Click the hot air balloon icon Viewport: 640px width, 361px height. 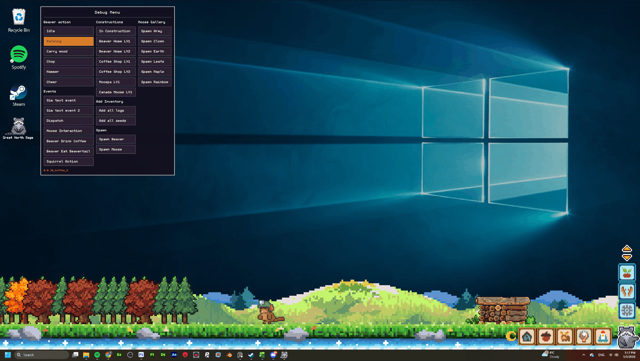pos(584,336)
